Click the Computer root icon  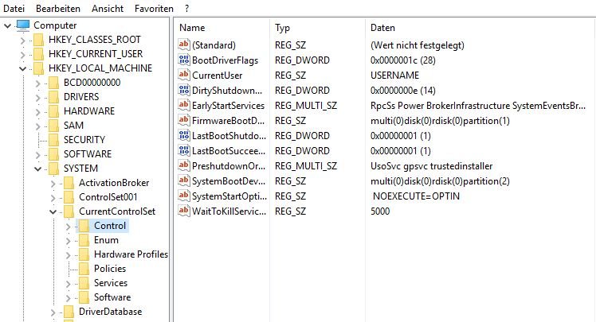click(23, 25)
